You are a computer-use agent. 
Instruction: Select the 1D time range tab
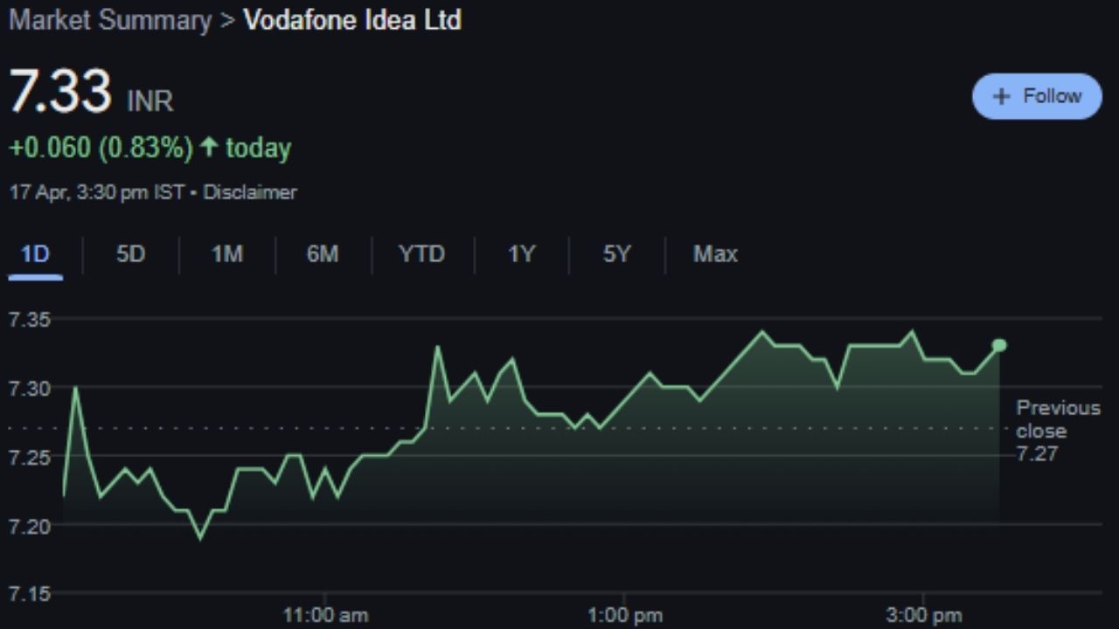pyautogui.click(x=35, y=254)
